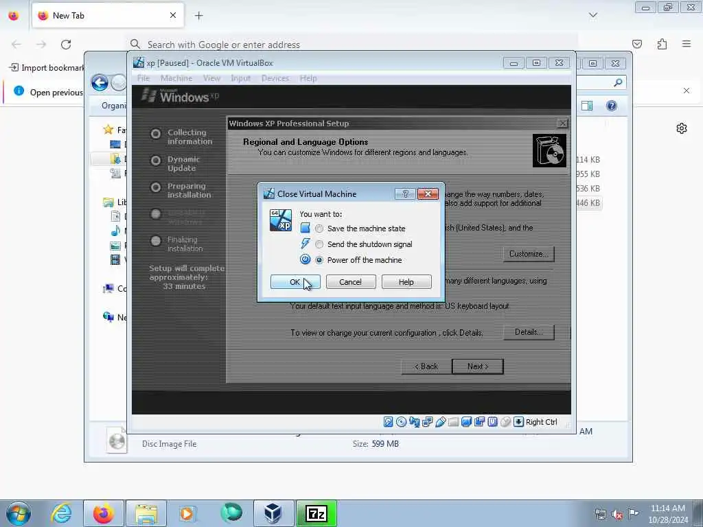Choose Send the shutdown signal radio
703x527 pixels.
(319, 244)
